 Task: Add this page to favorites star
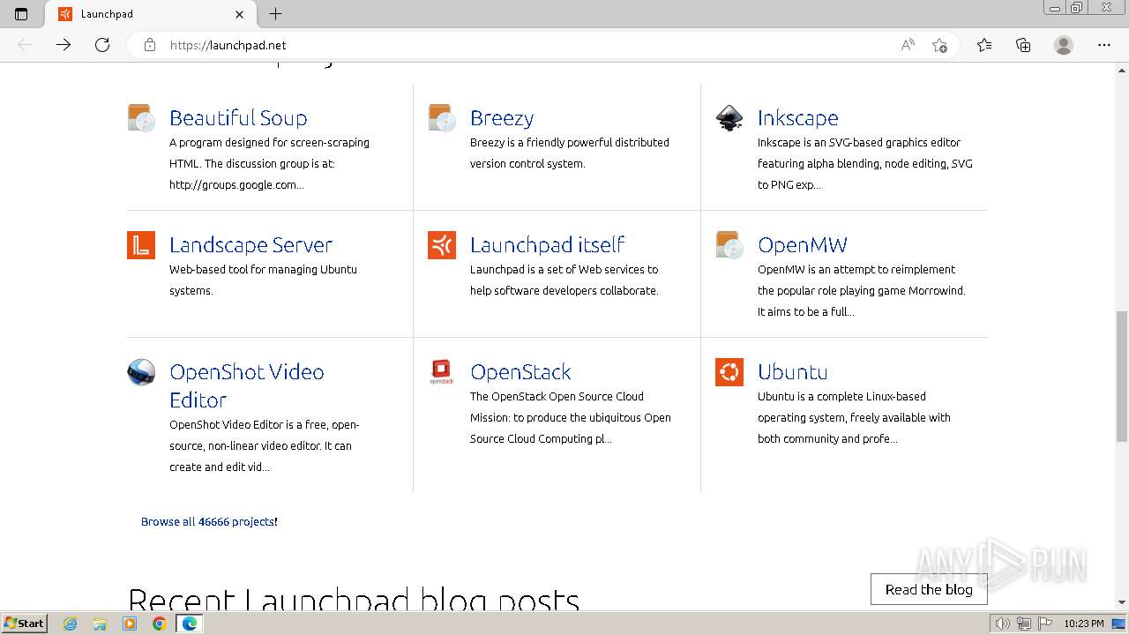coord(939,45)
